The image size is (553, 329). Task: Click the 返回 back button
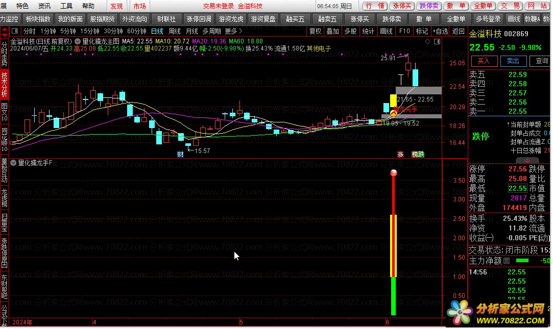tap(458, 31)
